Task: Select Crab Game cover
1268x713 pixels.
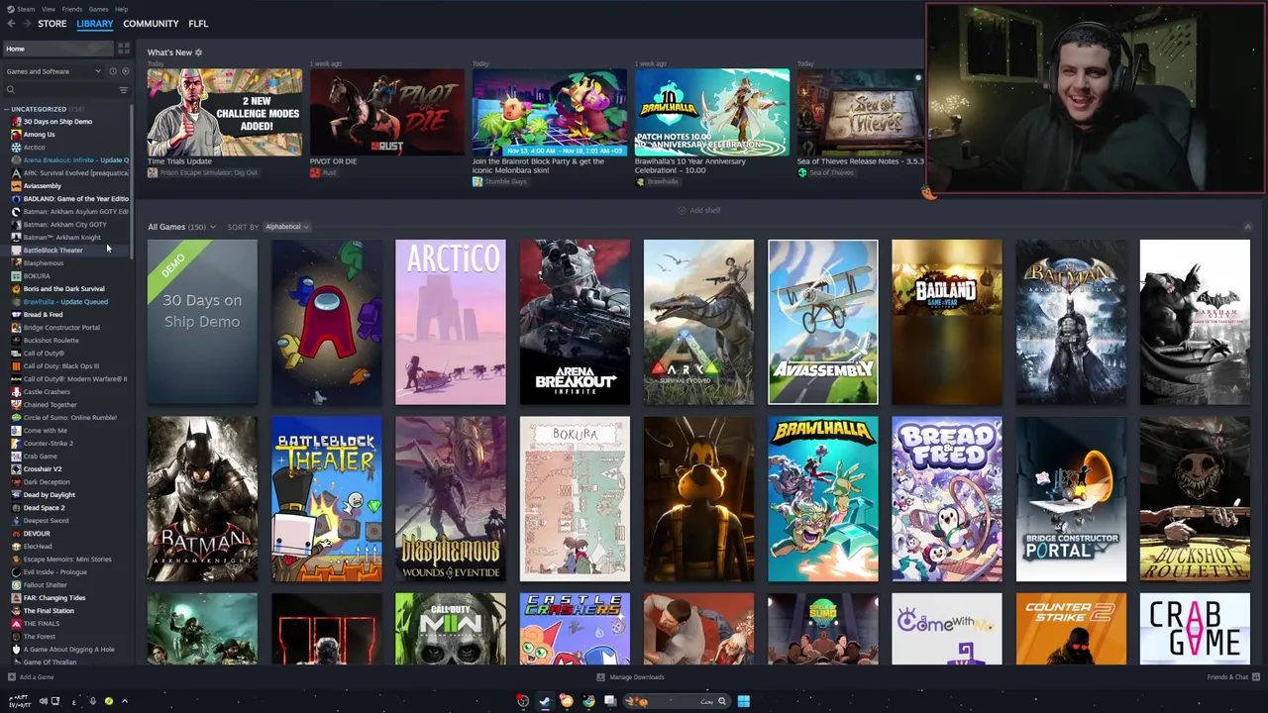Action: (x=1195, y=629)
